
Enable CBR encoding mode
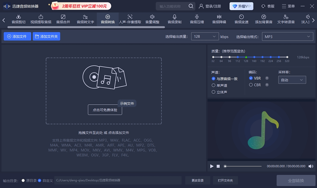251,85
